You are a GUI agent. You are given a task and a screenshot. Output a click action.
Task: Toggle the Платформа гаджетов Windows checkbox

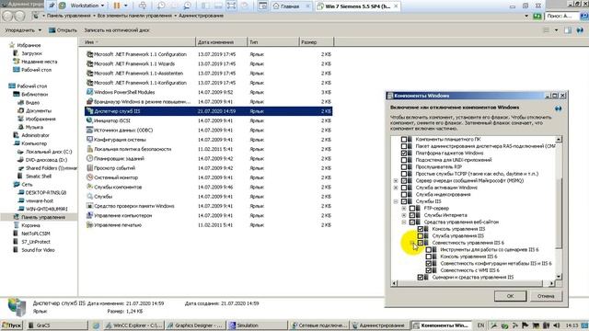(x=404, y=154)
